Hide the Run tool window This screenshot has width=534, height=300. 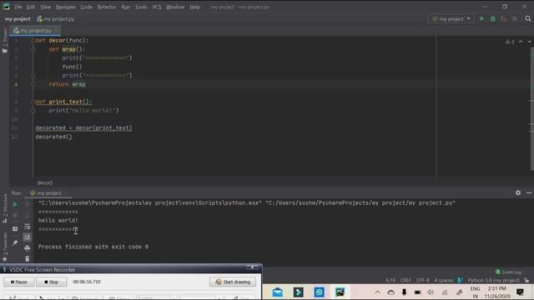tap(528, 192)
